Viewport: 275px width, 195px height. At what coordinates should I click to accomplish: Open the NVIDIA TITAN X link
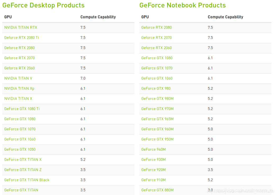(18, 99)
